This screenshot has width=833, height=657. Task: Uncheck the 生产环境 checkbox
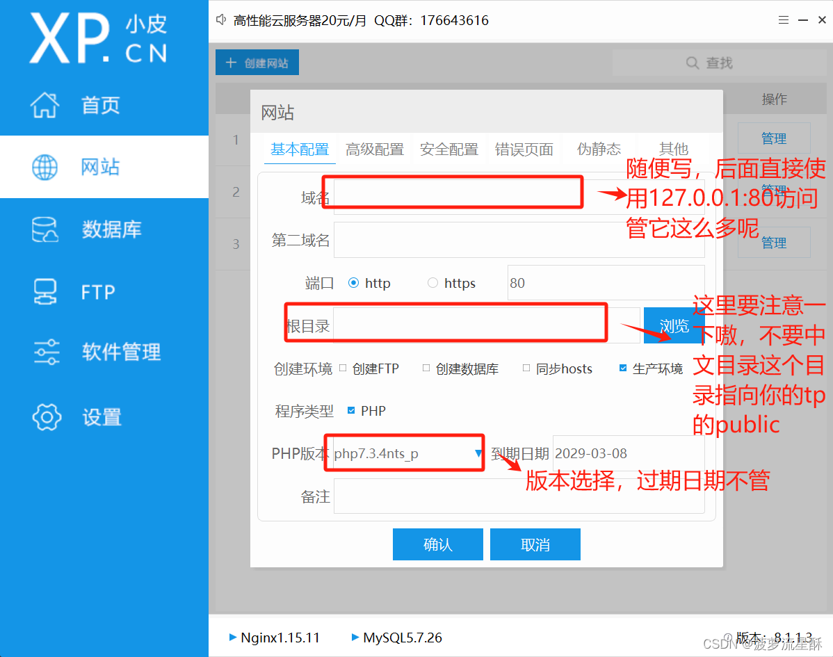pos(623,368)
